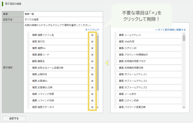The height and width of the screenshot is (123, 193).
Task: Grab drag handle of 帳票.帳票ステータス
Action: click(x=29, y=107)
